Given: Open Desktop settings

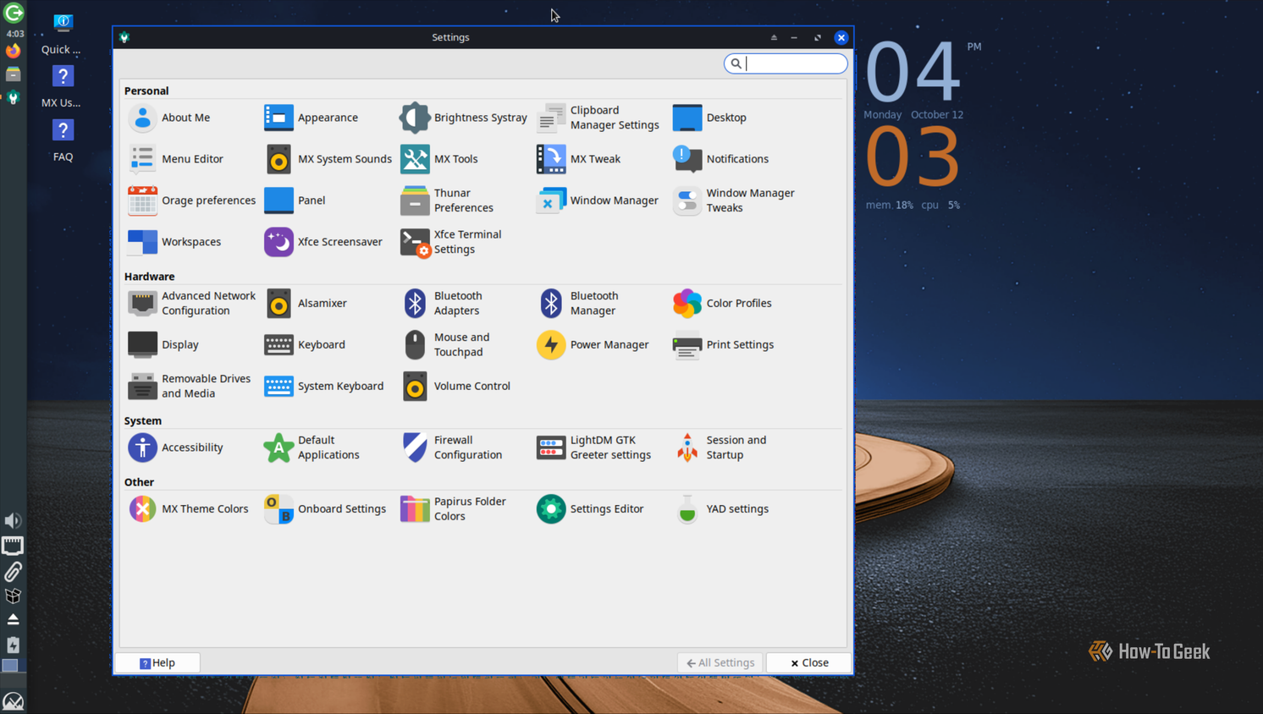Looking at the screenshot, I should (x=709, y=118).
